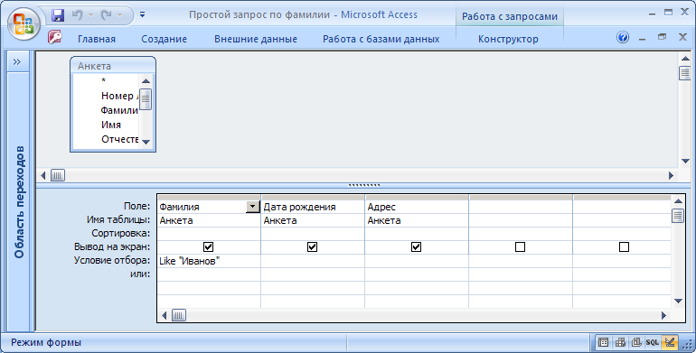Screen dimensions: 696x353
Task: Click the sort cell for Адрес column
Action: click(x=417, y=233)
